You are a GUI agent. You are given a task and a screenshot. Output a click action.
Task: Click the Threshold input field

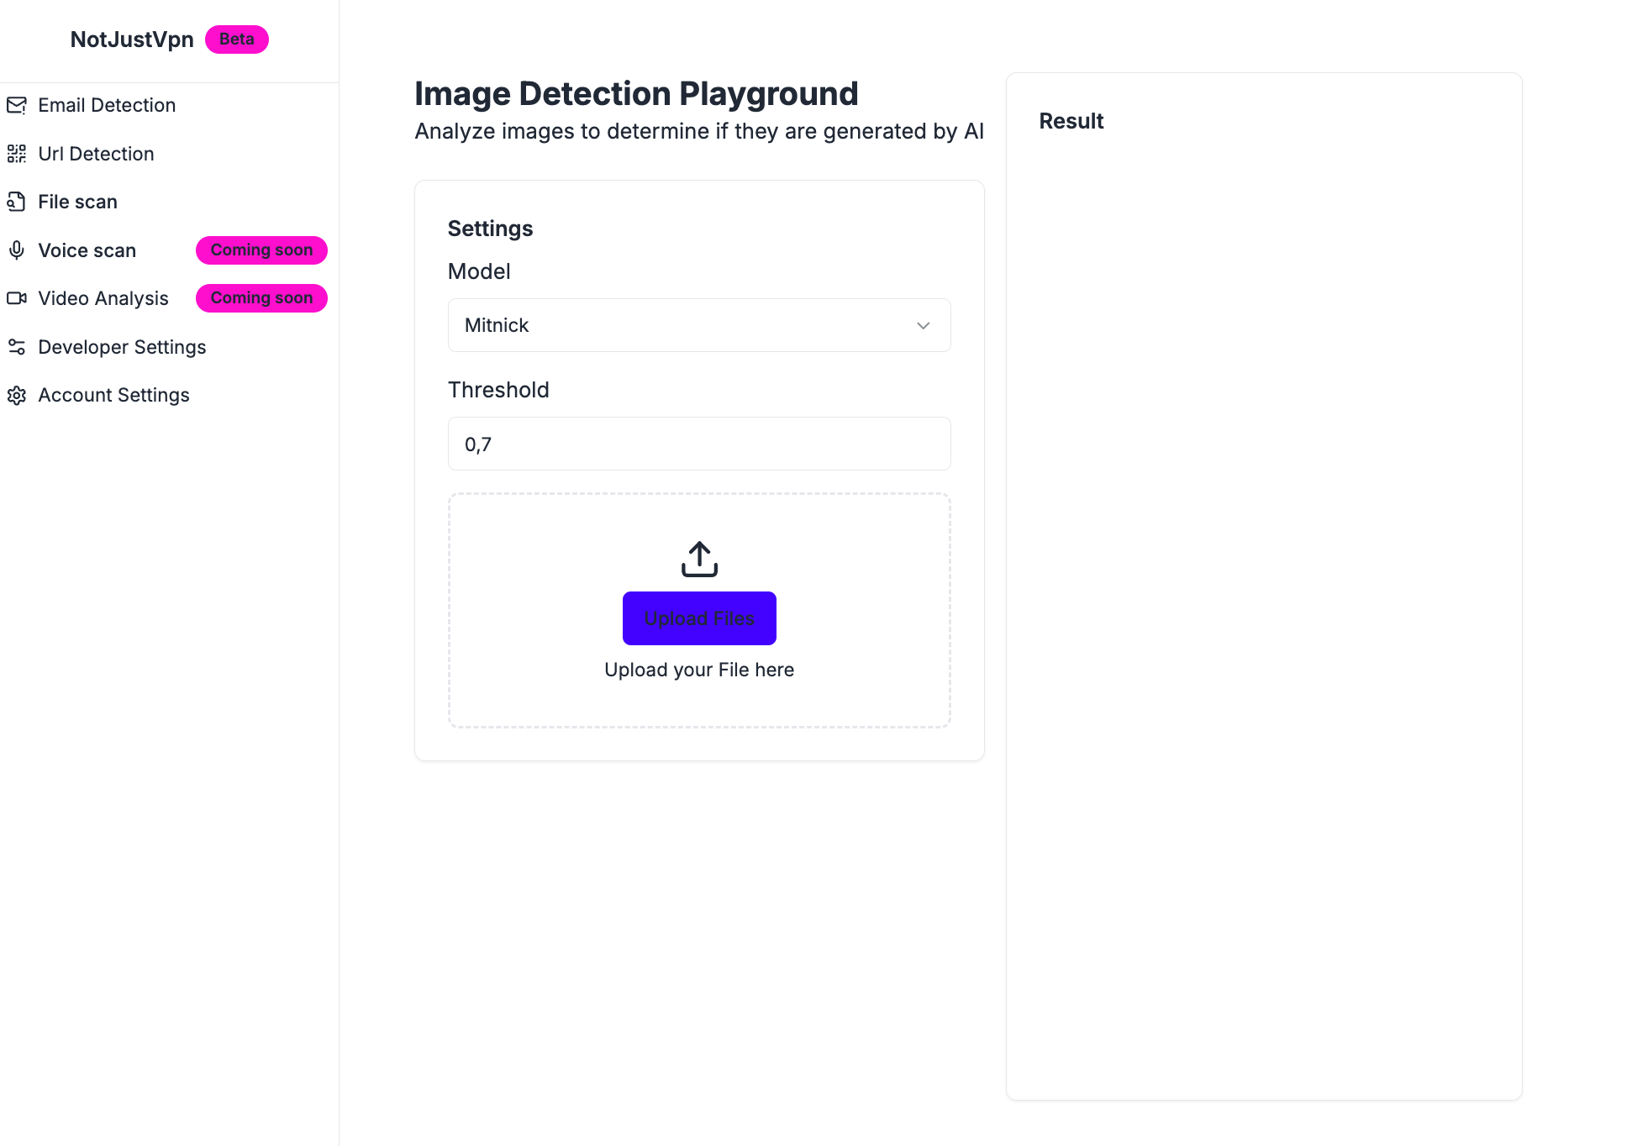699,444
